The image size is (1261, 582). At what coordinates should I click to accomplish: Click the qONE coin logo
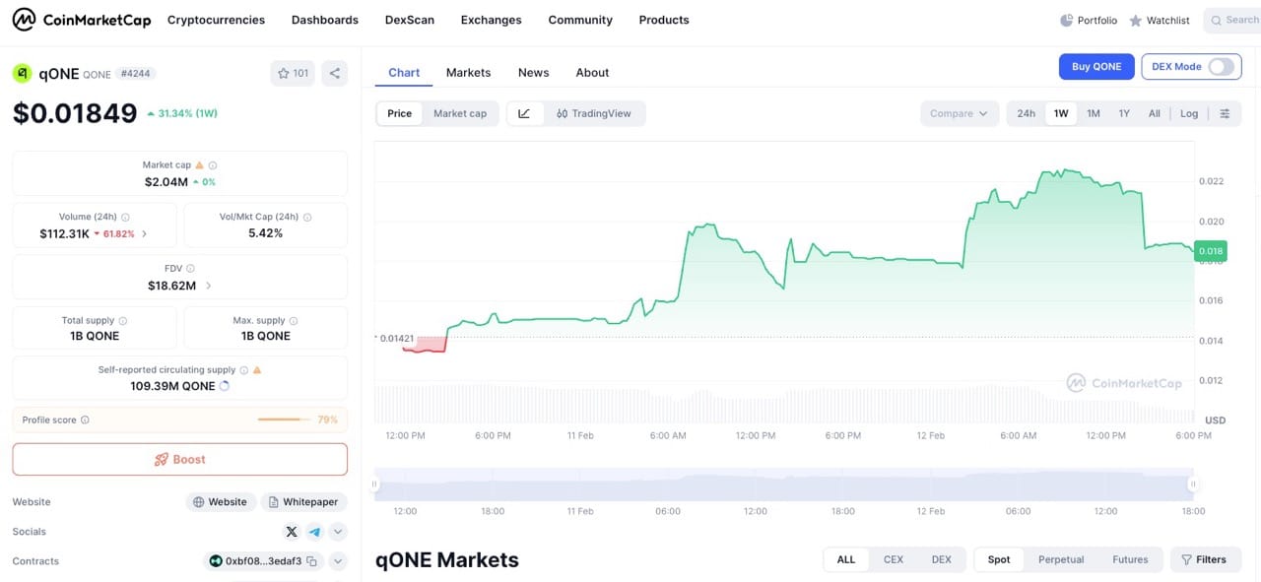(22, 73)
